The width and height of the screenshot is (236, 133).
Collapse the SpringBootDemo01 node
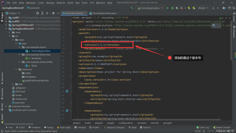click(x=6, y=29)
